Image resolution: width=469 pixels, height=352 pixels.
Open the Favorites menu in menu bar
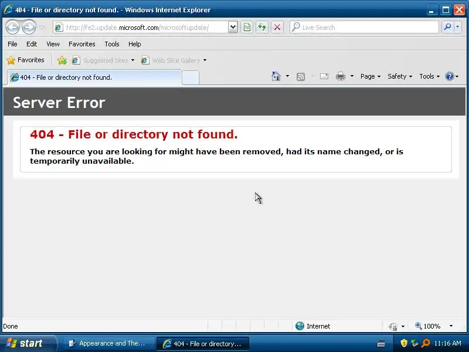click(x=82, y=44)
